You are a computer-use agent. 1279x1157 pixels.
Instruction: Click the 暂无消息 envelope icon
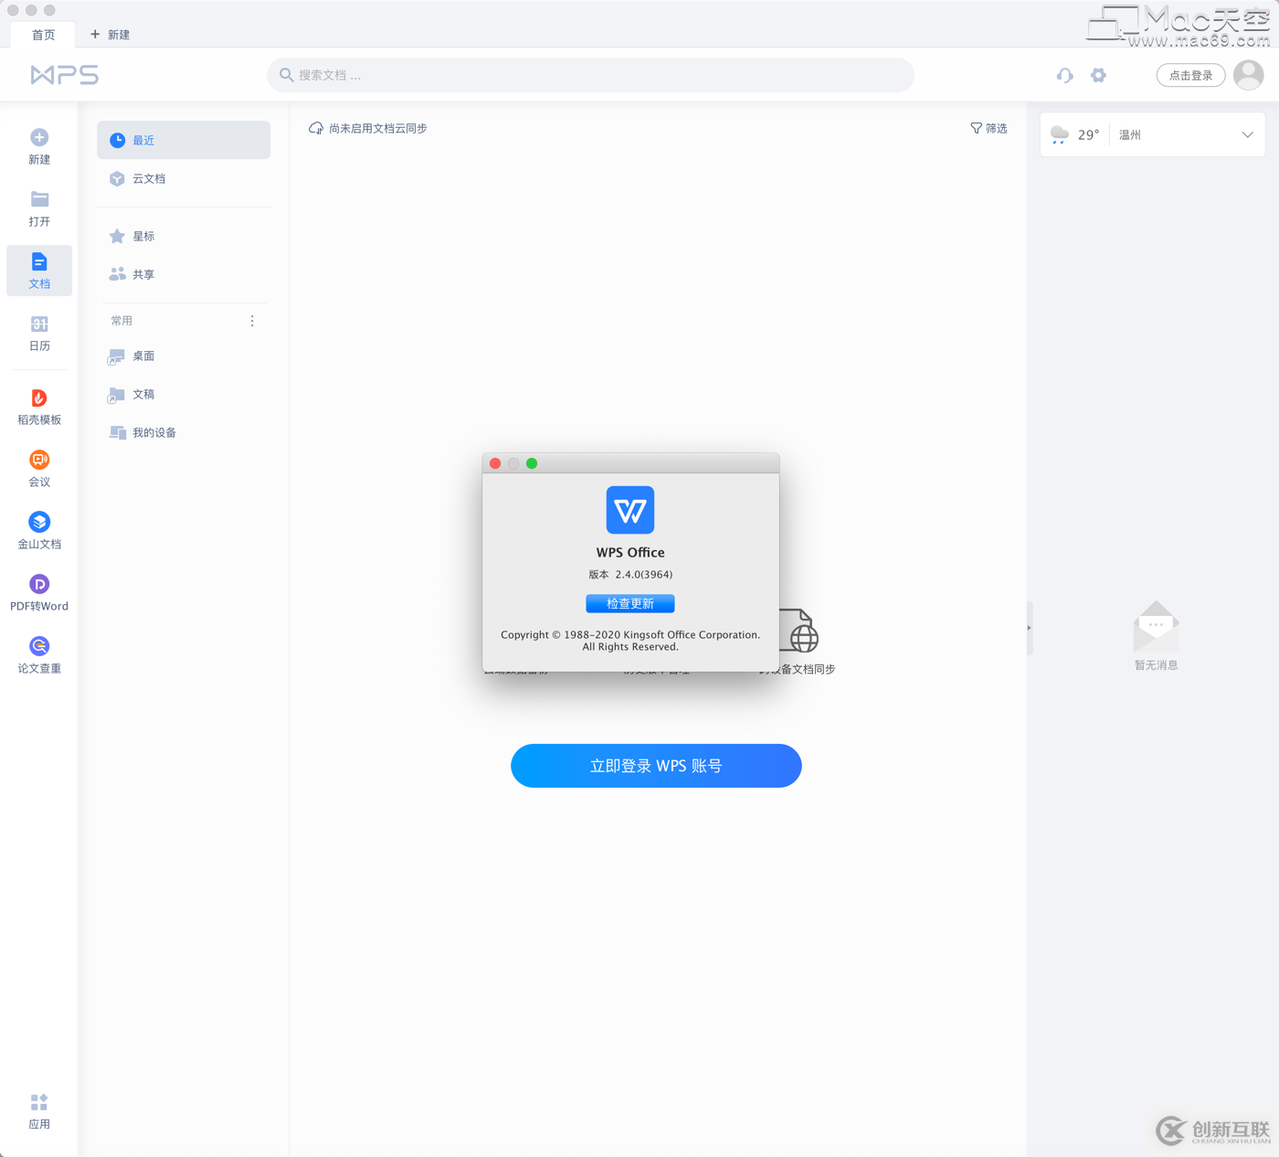tap(1156, 627)
